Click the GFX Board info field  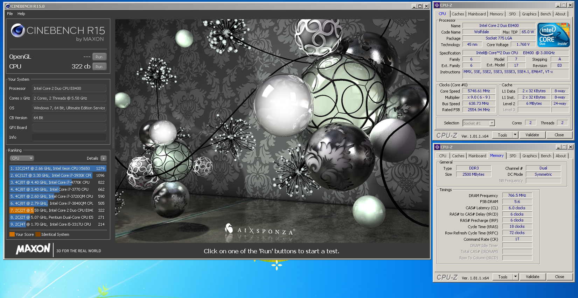(69, 128)
